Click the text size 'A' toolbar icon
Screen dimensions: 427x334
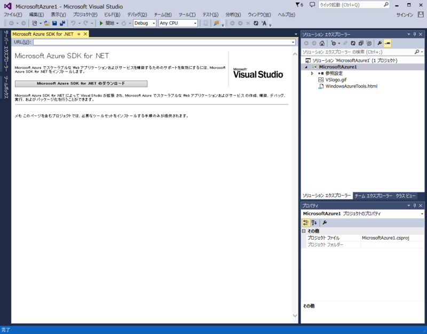(264, 23)
